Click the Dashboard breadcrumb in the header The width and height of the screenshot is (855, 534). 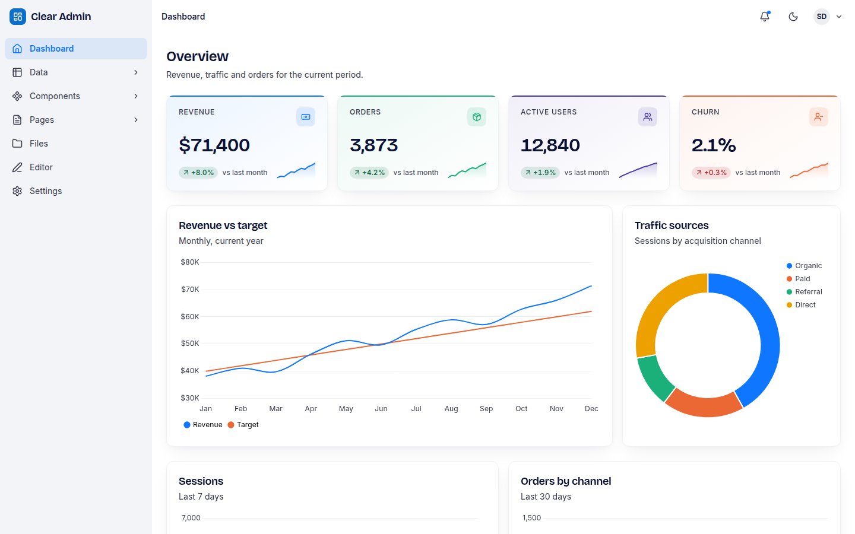(183, 17)
